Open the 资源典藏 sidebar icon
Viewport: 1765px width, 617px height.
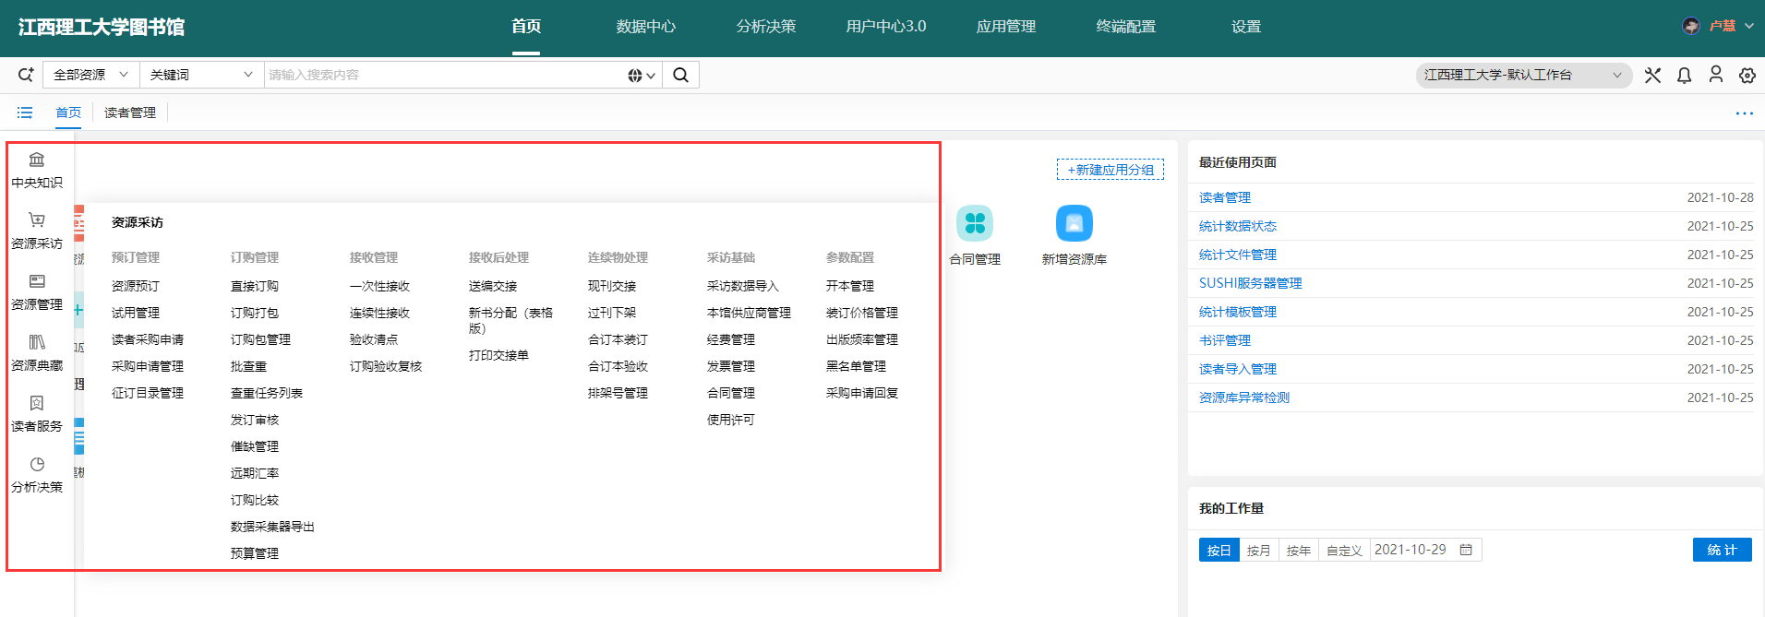coord(37,343)
